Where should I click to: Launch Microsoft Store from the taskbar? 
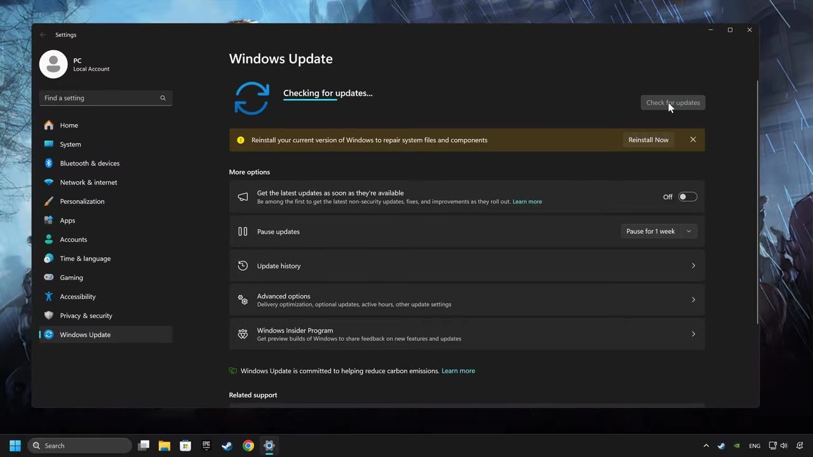point(185,446)
